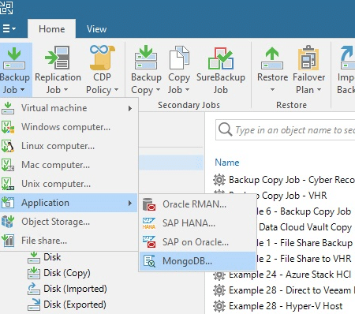Click the Replication Job ribbon icon
Viewport: 355px width, 314px height.
click(x=58, y=58)
